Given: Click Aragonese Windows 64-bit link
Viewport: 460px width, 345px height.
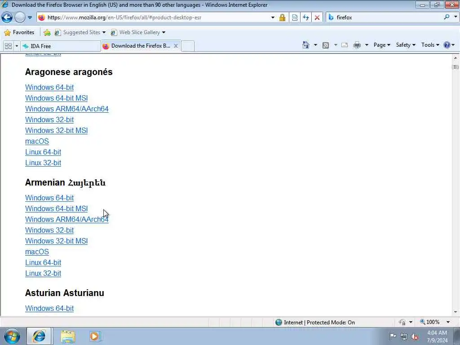Looking at the screenshot, I should [49, 88].
